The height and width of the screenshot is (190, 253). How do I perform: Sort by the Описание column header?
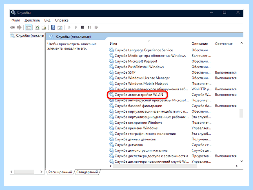pyautogui.click(x=200, y=44)
